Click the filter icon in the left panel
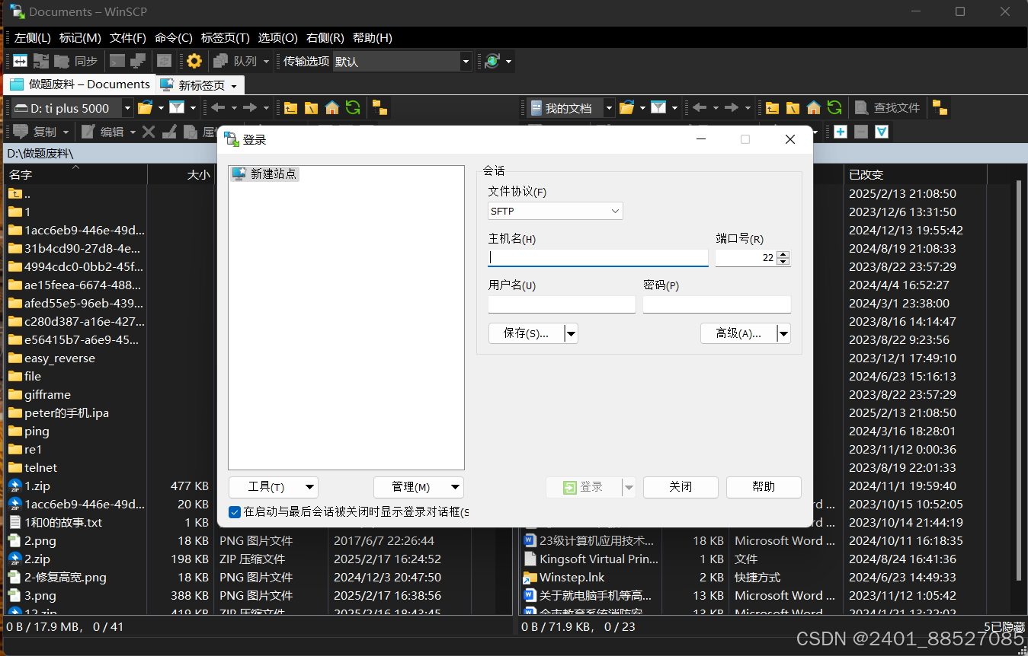 point(177,108)
